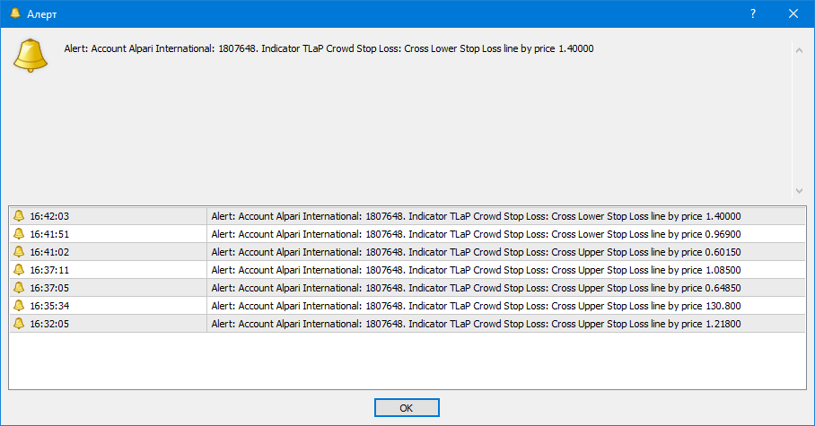Select the 16:41:02 timestamp
Image resolution: width=815 pixels, height=426 pixels.
(49, 252)
